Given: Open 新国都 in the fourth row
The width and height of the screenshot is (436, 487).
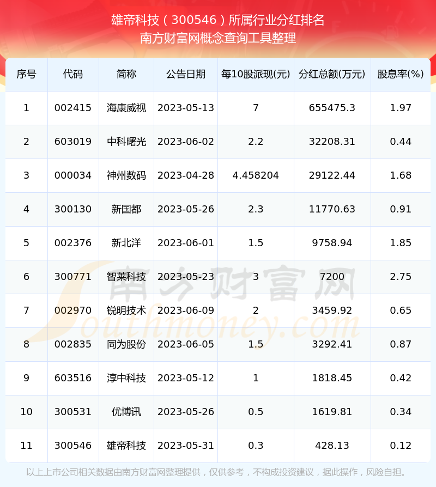Looking at the screenshot, I should 126,209.
